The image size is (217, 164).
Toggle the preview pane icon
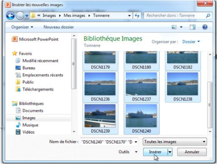192,27
